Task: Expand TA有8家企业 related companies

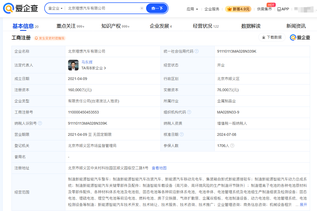Action: point(94,68)
